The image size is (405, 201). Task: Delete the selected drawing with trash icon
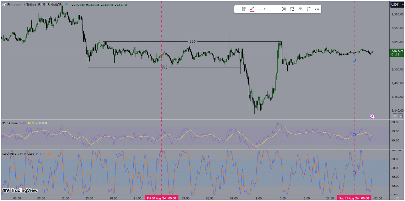308,9
